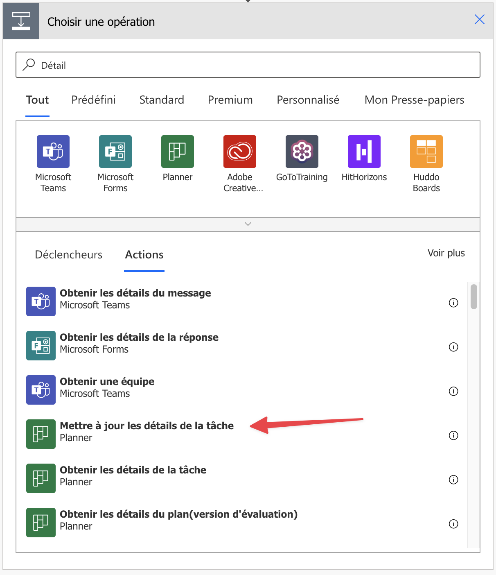Show info for Obtenir une équipe action
Image resolution: width=496 pixels, height=575 pixels.
pos(453,391)
